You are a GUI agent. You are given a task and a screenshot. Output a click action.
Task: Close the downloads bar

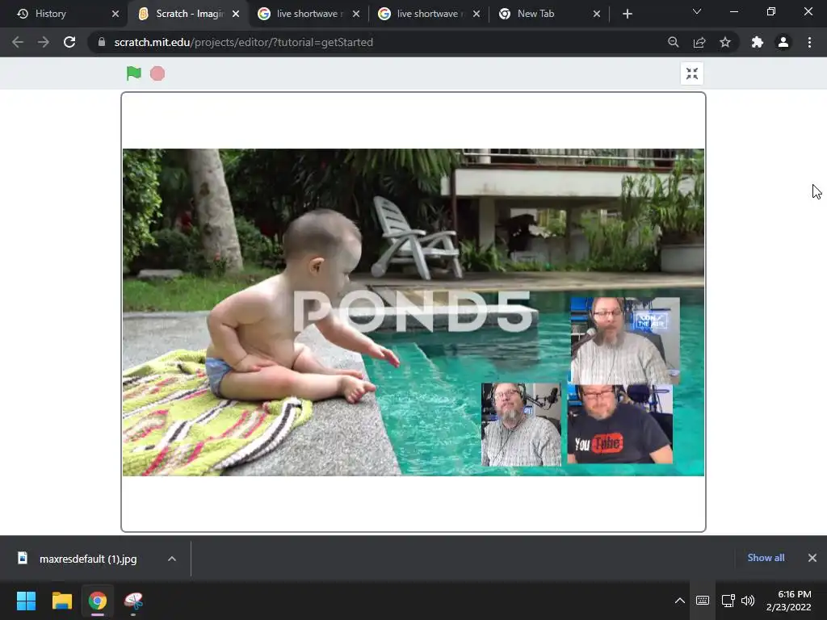click(x=812, y=557)
